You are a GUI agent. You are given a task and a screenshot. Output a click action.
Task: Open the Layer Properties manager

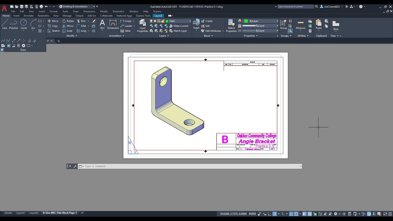coord(142,25)
